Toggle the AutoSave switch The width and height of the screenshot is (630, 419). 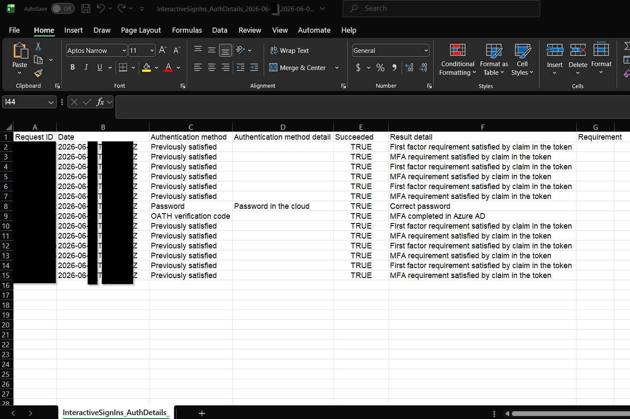point(63,9)
